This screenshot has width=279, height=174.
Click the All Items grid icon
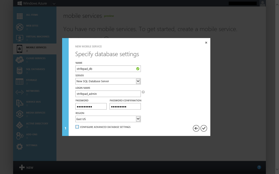tap(20, 16)
